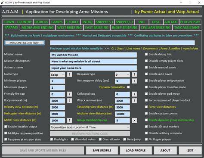This screenshot has width=204, height=158.
Task: Enable player invisible mode checkbox
Action: click(x=146, y=87)
